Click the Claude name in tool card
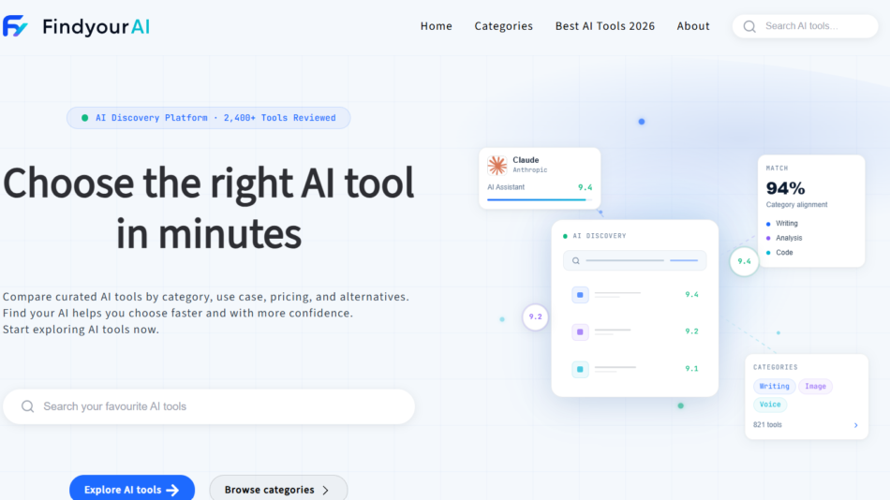This screenshot has width=890, height=500. [526, 160]
